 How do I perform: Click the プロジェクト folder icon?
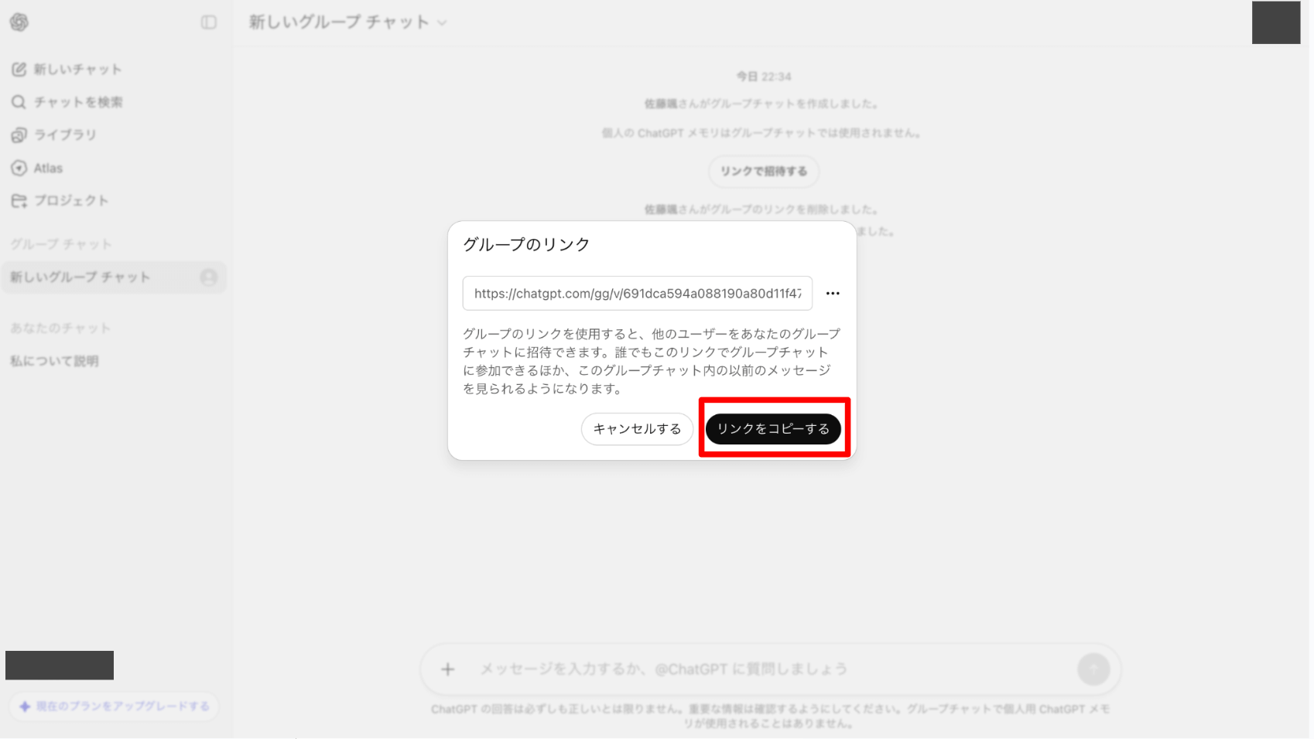tap(19, 201)
